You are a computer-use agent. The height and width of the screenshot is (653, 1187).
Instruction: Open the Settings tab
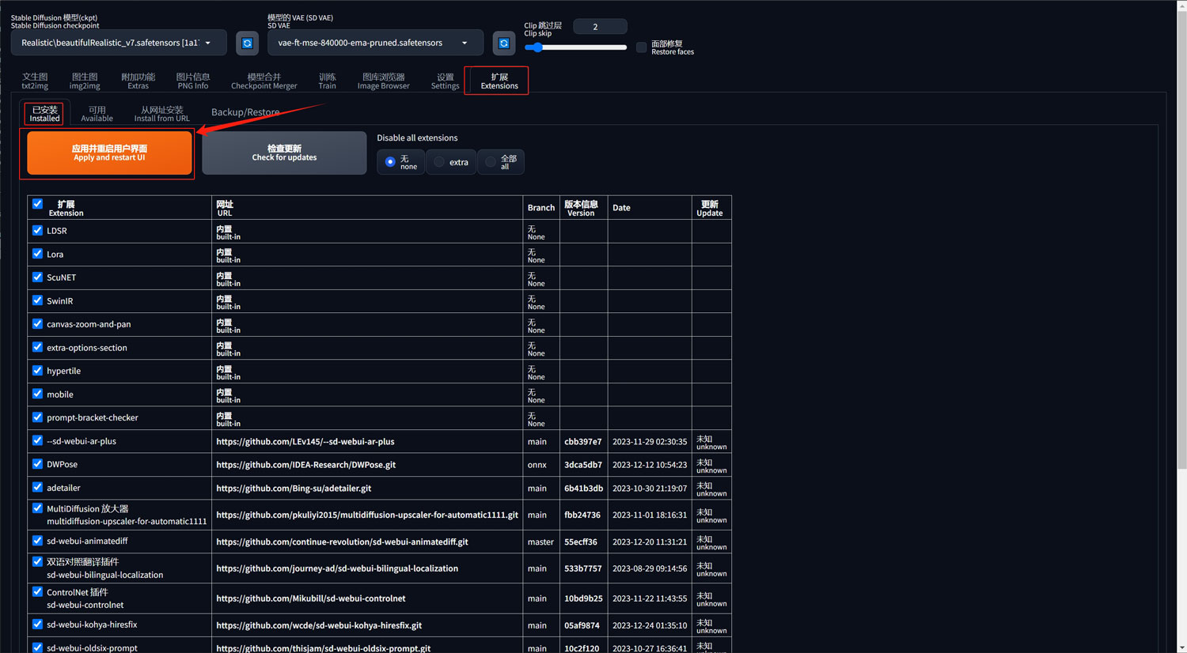tap(445, 81)
